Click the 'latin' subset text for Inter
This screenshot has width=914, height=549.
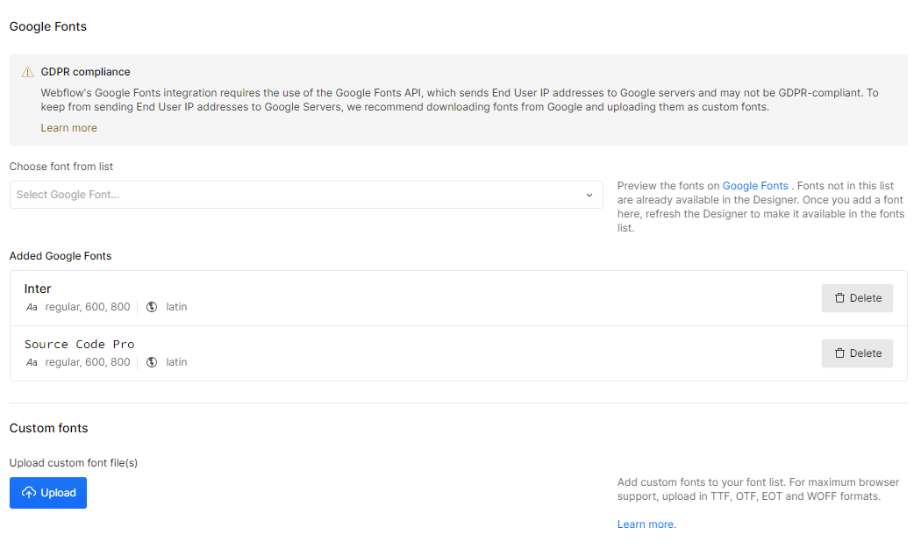[x=176, y=307]
